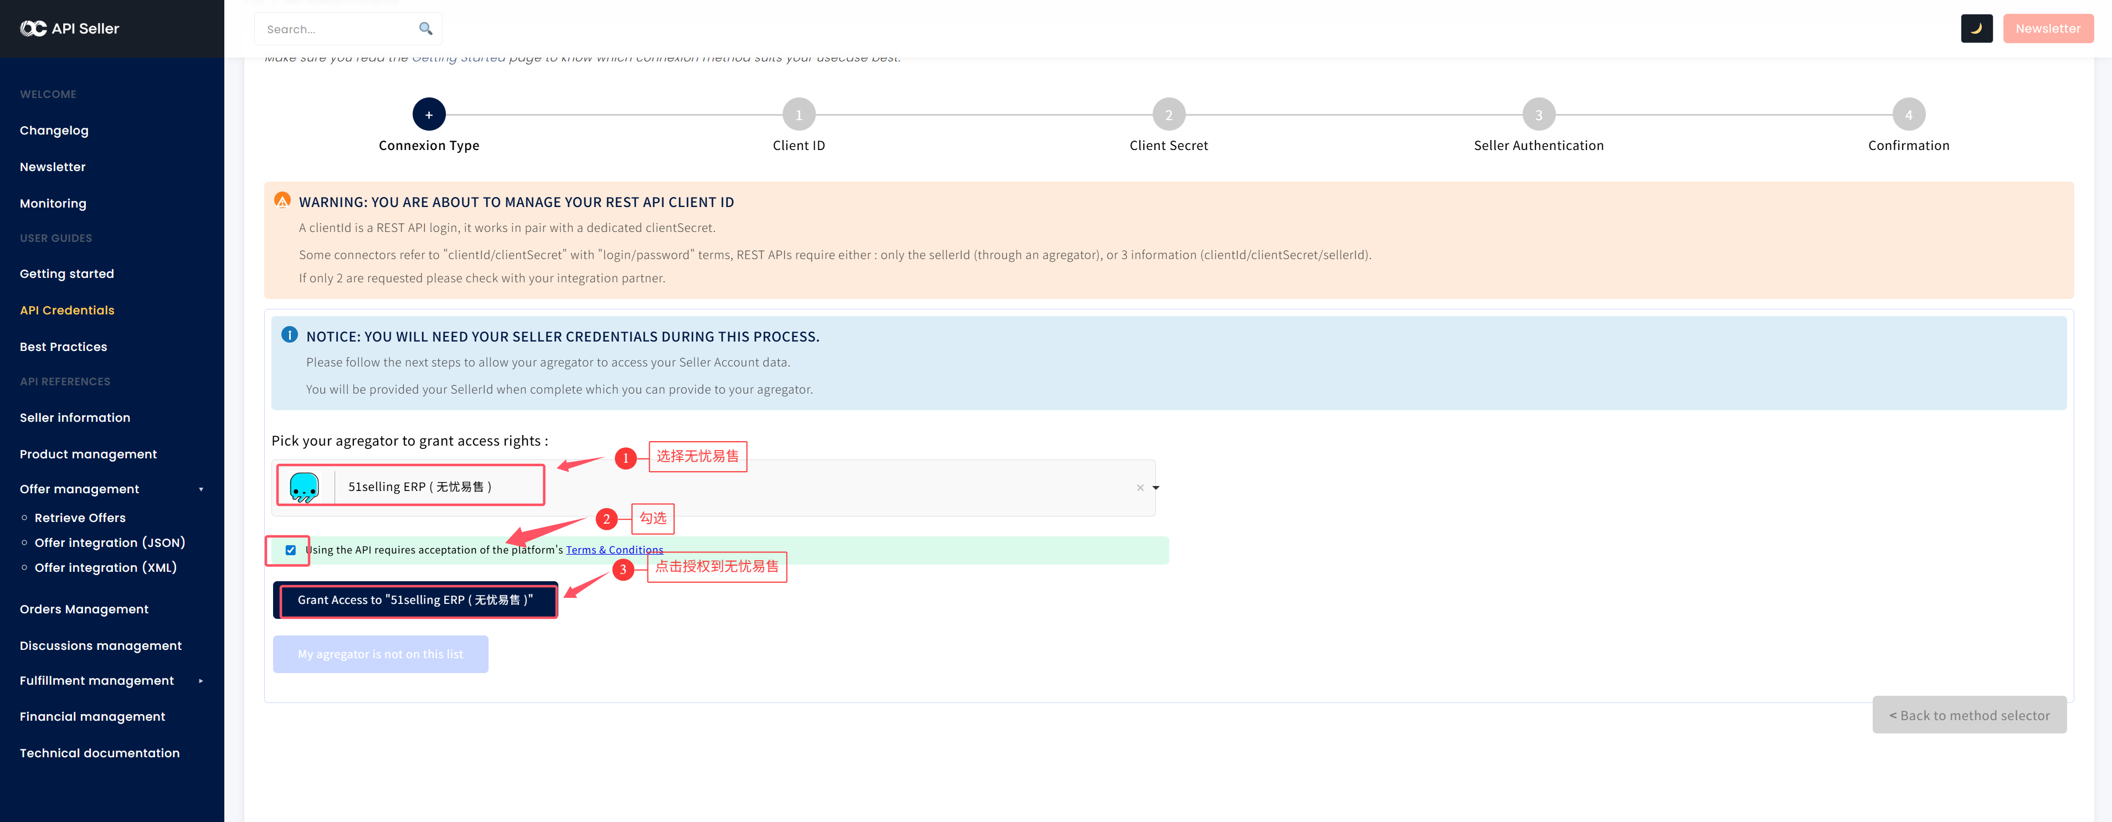Click the Client Secret step circle
This screenshot has width=2112, height=822.
pos(1168,115)
